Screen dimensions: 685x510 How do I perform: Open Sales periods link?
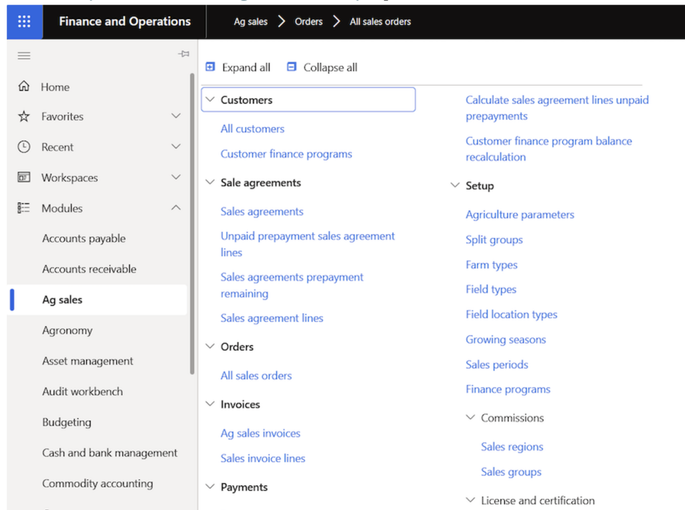tap(497, 364)
